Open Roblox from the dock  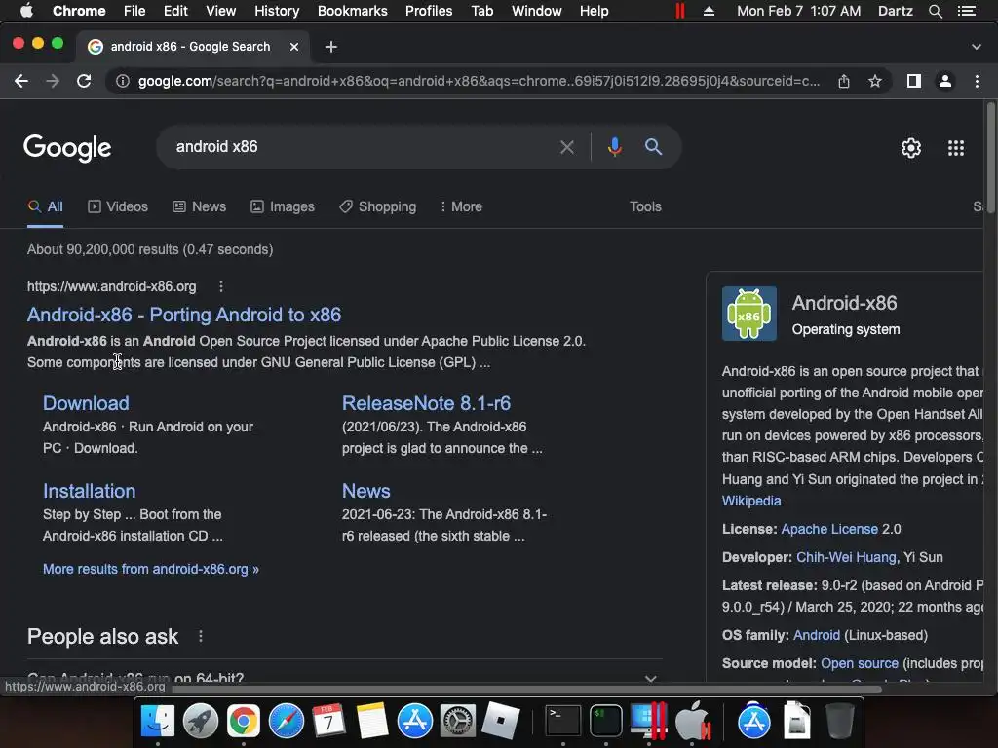pos(500,722)
